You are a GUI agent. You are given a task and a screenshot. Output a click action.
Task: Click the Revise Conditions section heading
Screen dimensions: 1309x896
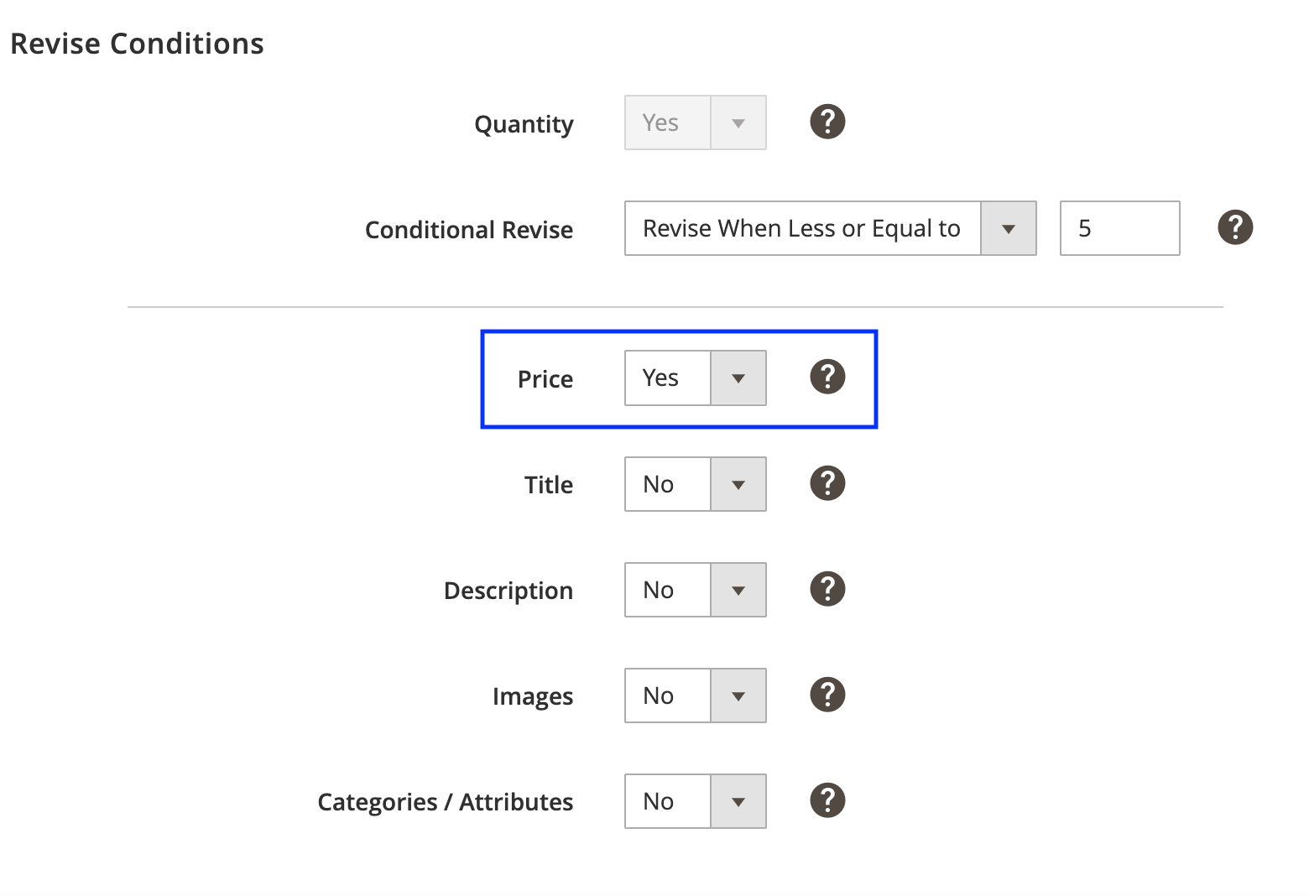coord(137,44)
